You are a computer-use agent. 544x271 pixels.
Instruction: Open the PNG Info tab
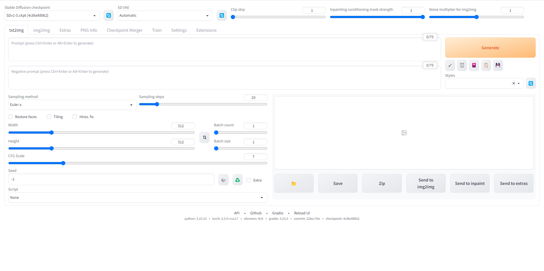[89, 30]
